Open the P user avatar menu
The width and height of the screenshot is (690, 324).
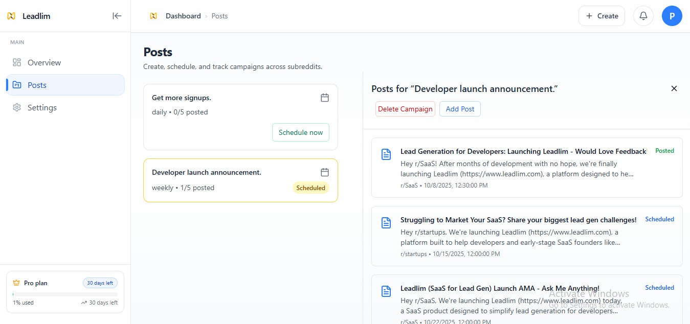pos(672,16)
